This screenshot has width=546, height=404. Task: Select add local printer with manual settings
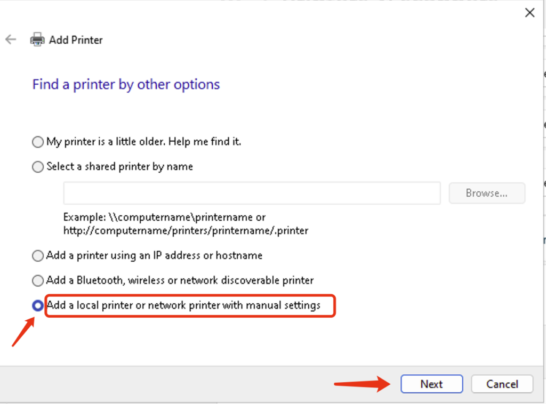coord(37,305)
